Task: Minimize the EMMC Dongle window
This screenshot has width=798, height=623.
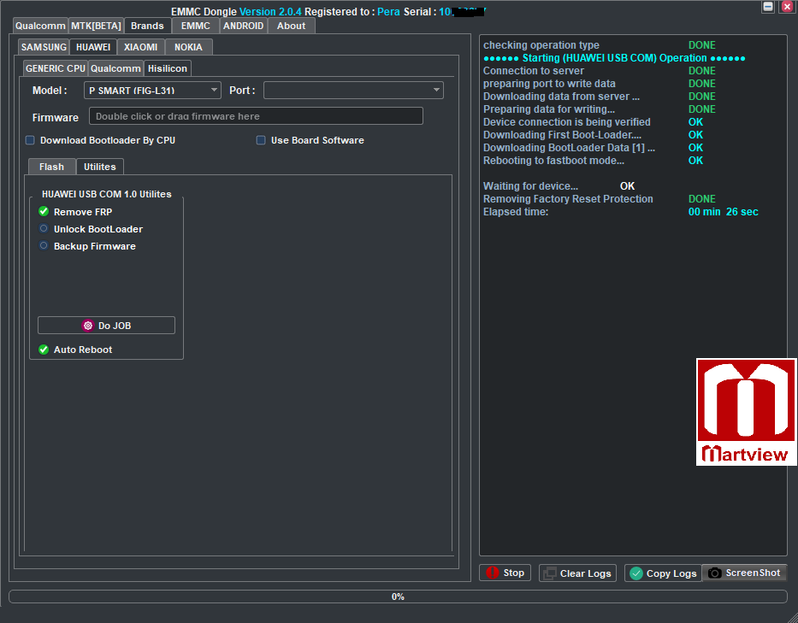Action: click(768, 7)
